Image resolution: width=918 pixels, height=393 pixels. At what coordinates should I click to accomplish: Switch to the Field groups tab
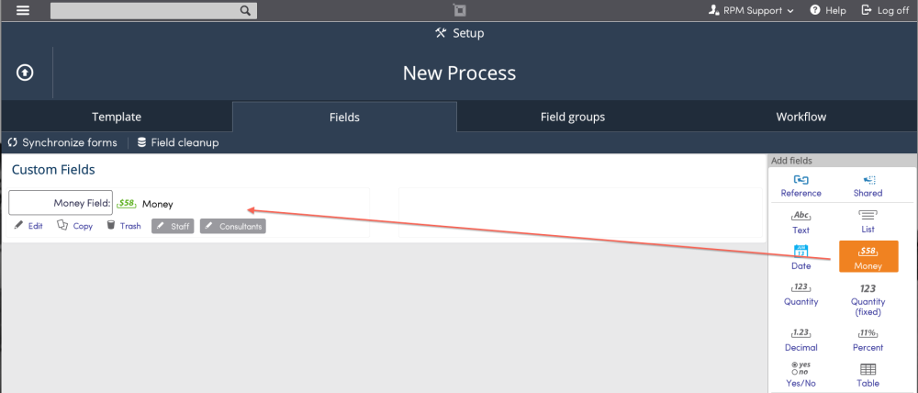(x=572, y=117)
